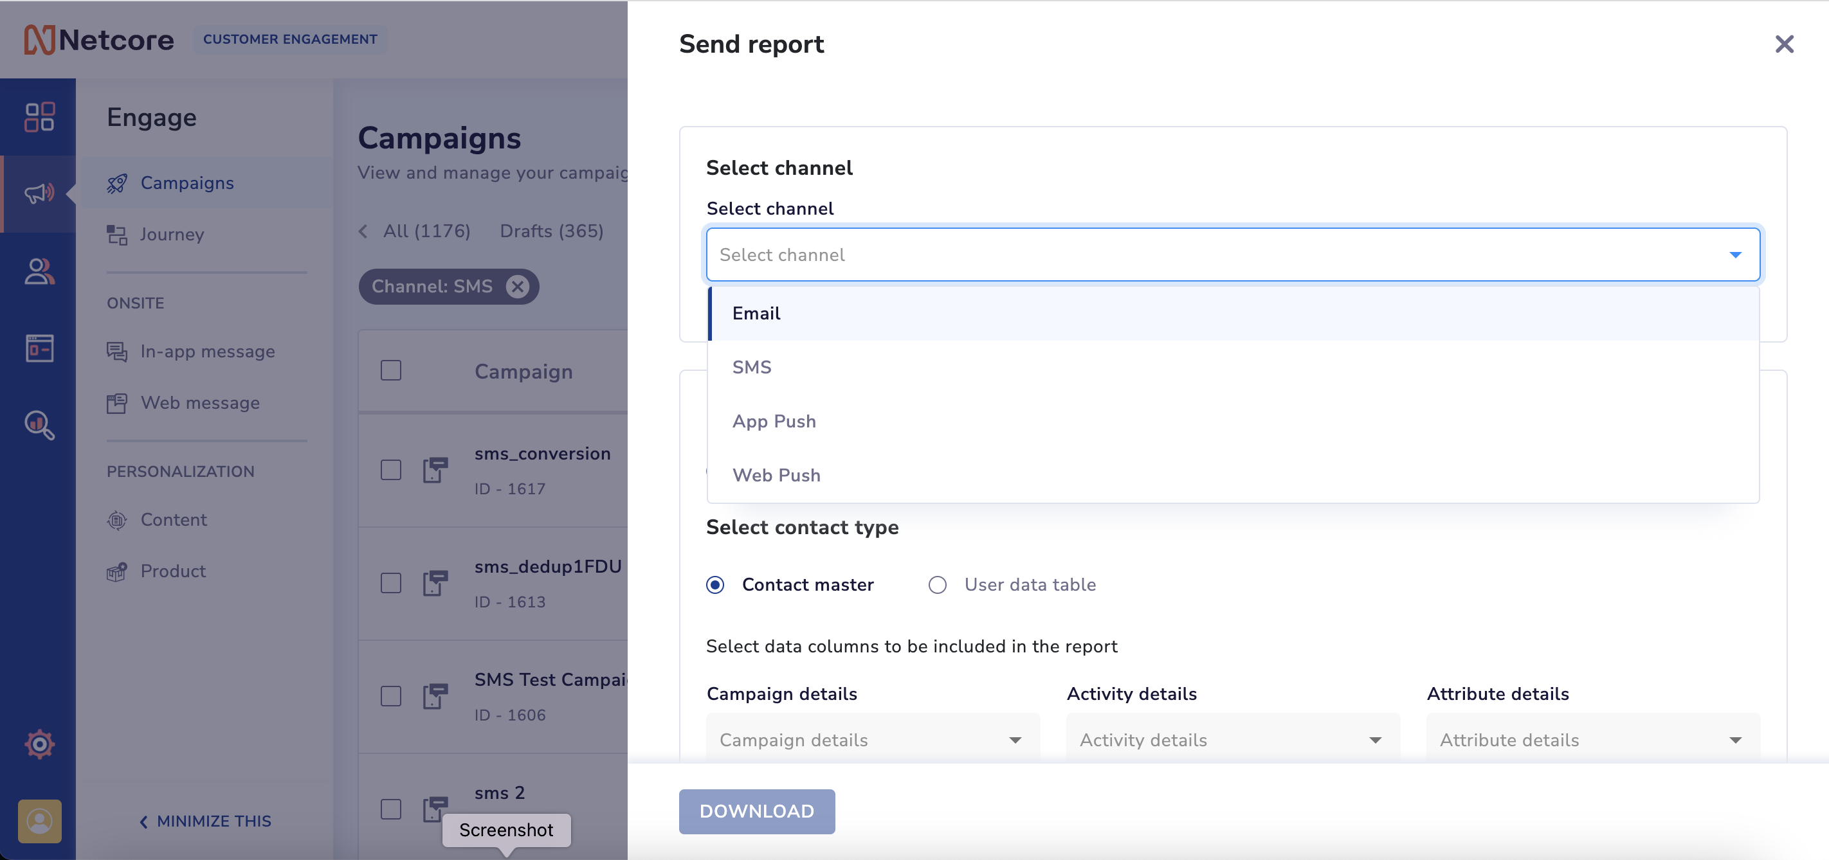Screen dimensions: 1829x860
Task: Expand the Campaign details dropdown
Action: (873, 740)
